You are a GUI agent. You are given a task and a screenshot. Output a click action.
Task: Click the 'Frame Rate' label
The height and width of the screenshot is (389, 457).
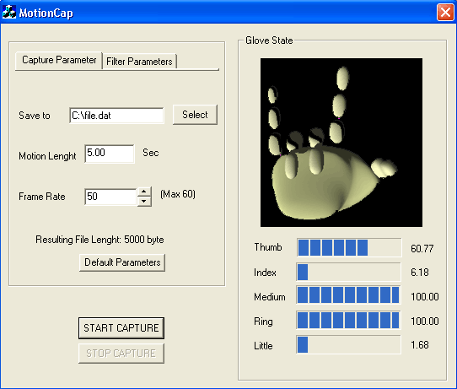coord(42,197)
